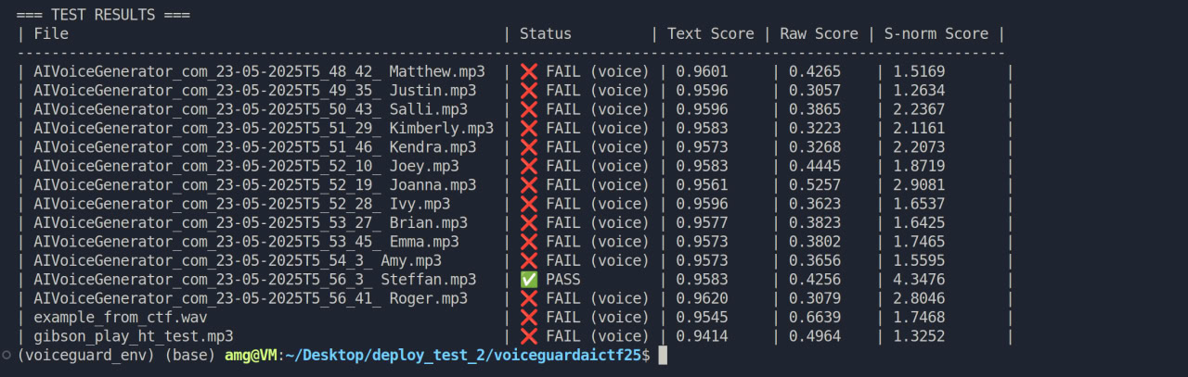Click the Text Score column header
Image resolution: width=1188 pixels, height=377 pixels.
coord(711,34)
